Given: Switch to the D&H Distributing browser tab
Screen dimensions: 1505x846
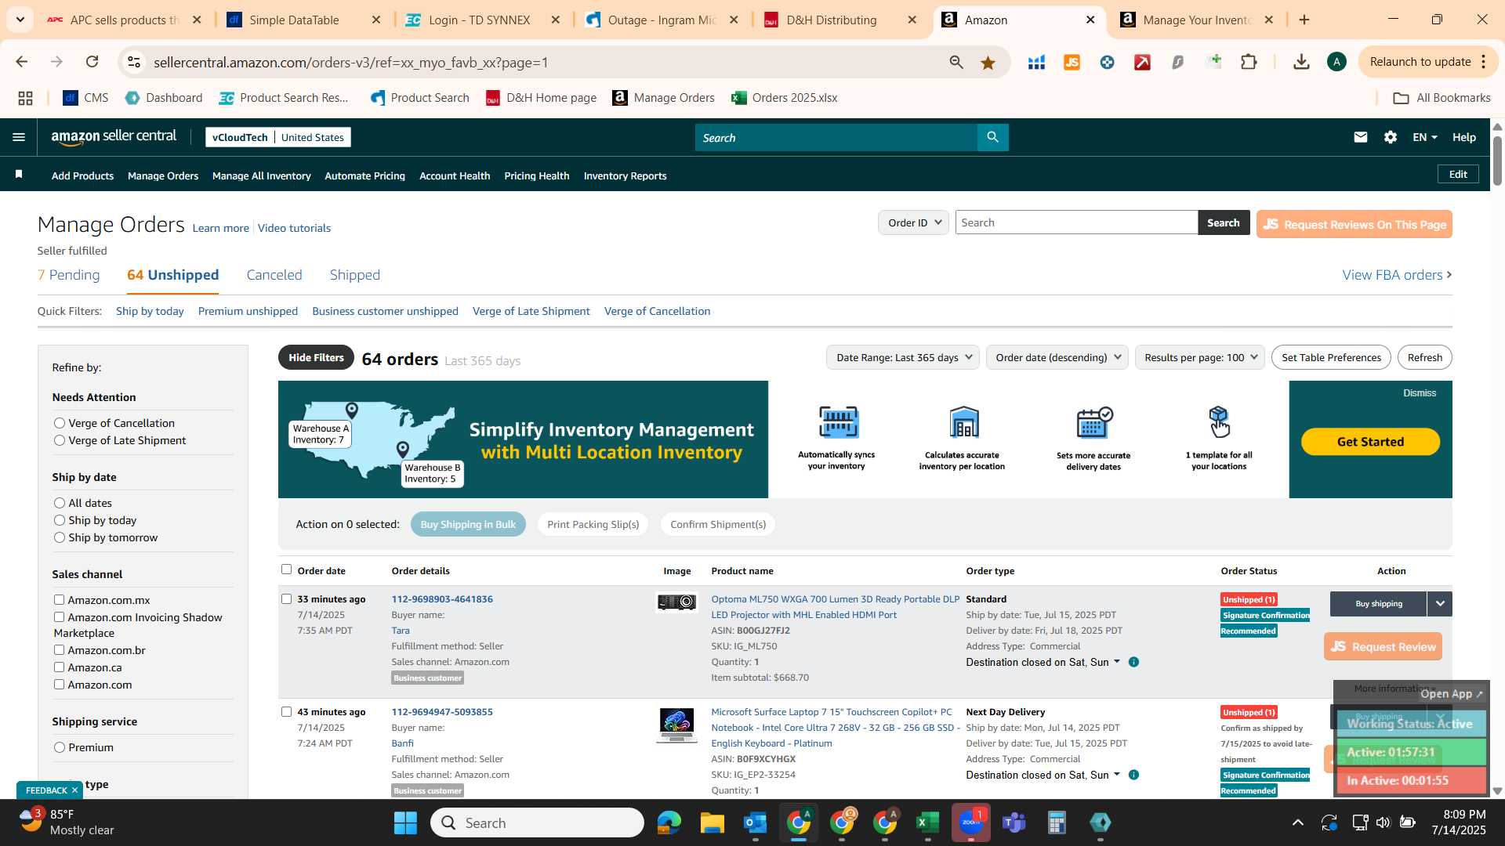Looking at the screenshot, I should pyautogui.click(x=840, y=20).
